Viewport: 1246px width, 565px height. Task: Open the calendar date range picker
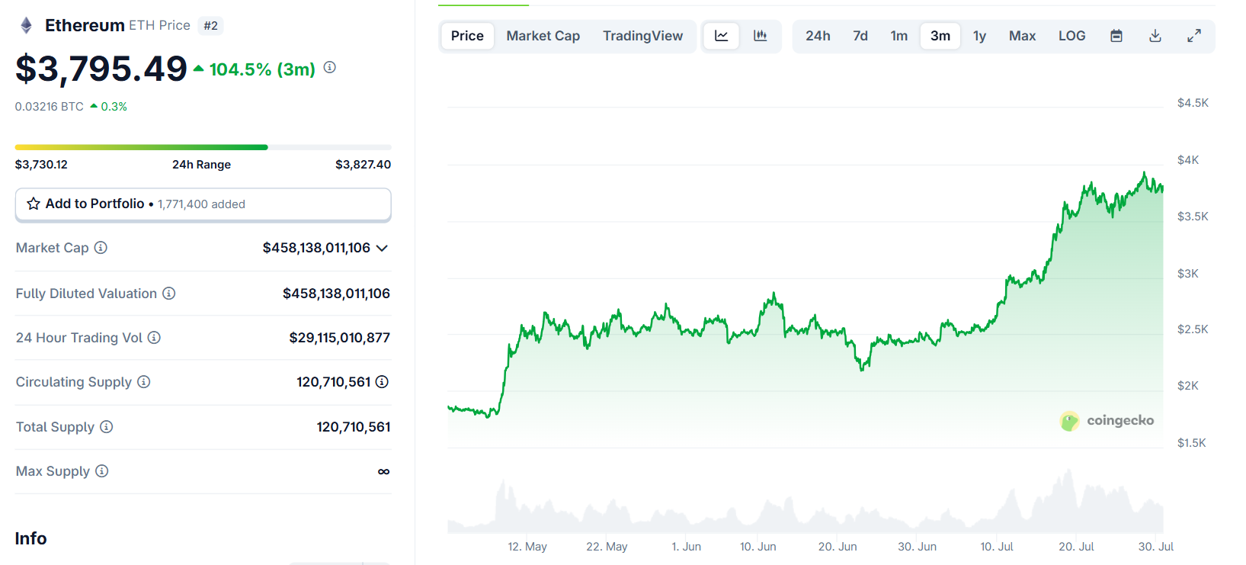pos(1116,36)
